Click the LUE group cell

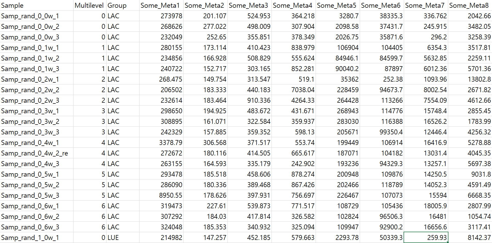[x=123, y=238]
